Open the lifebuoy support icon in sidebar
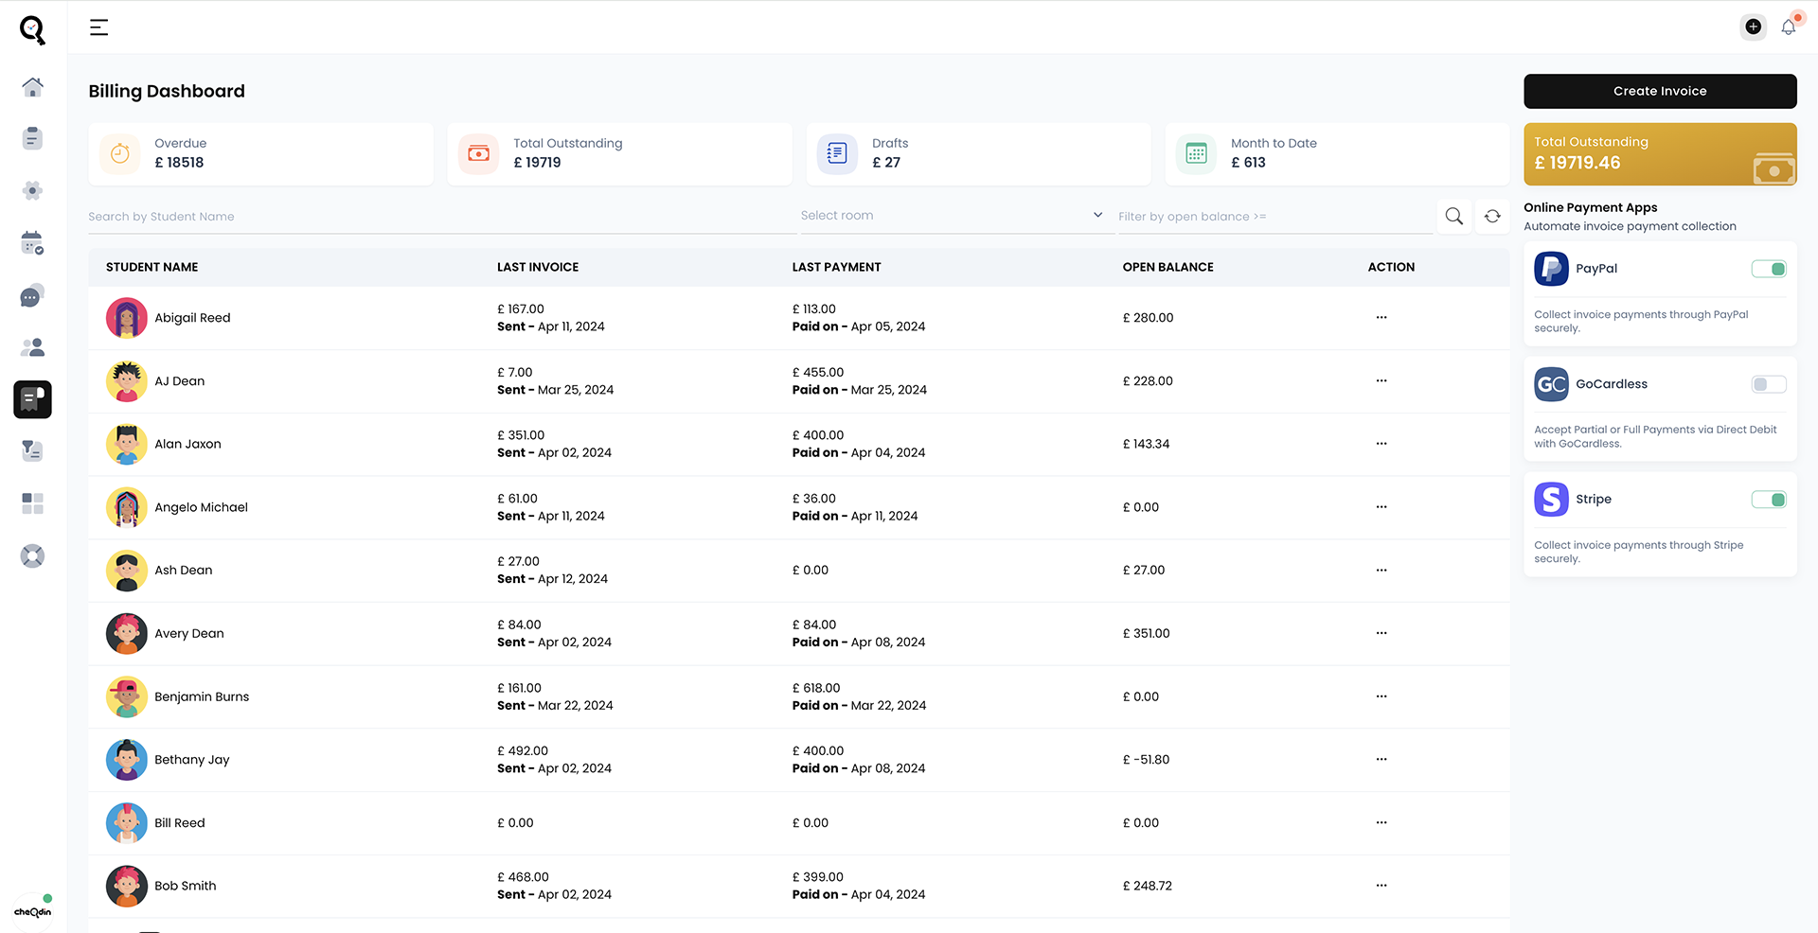This screenshot has height=933, width=1818. coord(32,555)
